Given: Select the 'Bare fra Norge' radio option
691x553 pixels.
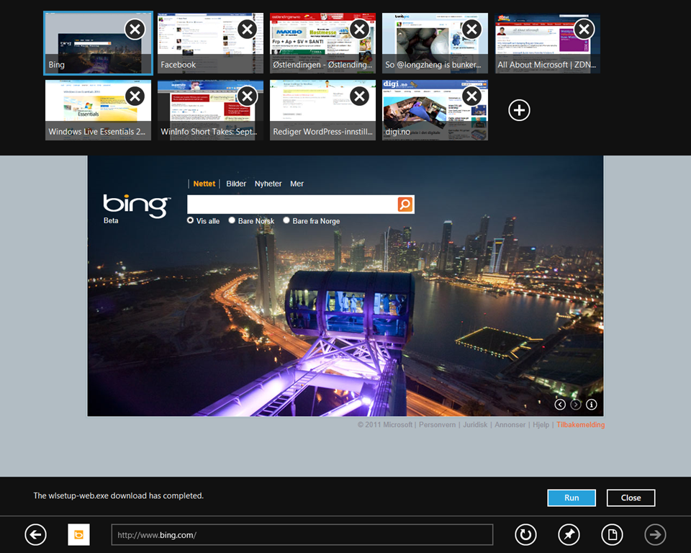Looking at the screenshot, I should [286, 220].
